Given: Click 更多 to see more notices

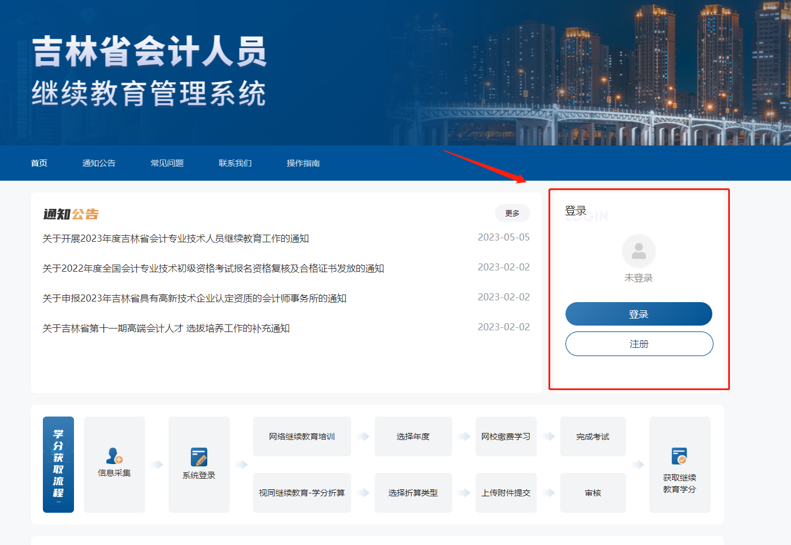Looking at the screenshot, I should coord(511,213).
